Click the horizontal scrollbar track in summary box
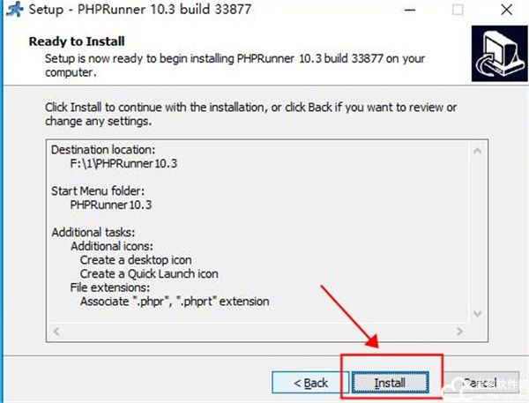Screen dimensions: 529x403 [x=258, y=332]
